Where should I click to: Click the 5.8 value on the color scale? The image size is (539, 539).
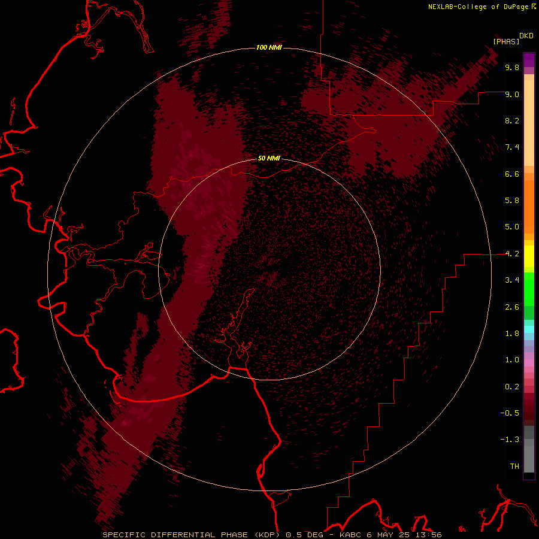(x=512, y=201)
